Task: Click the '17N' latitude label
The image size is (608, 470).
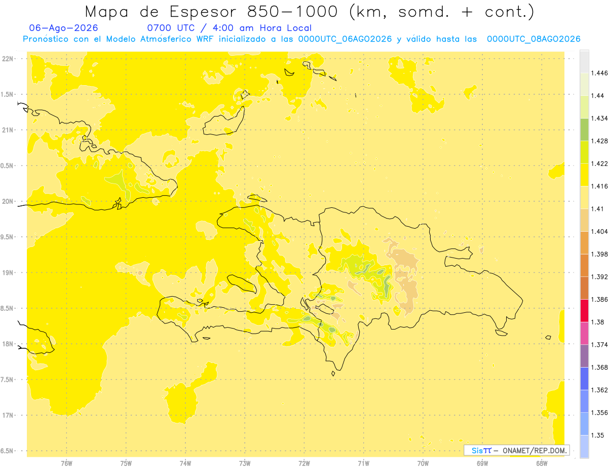Action: 8,415
